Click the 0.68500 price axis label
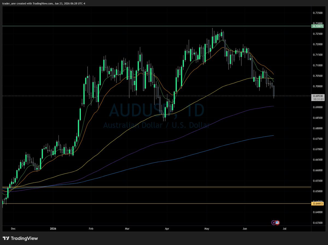Screen dimensions: 328x245 [x=318, y=118]
